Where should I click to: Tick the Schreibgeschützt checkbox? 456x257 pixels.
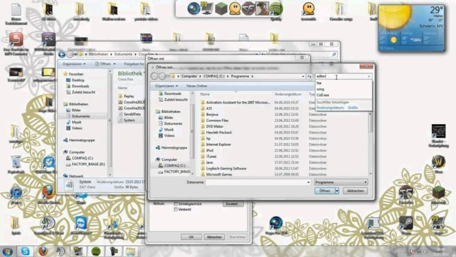[176, 203]
